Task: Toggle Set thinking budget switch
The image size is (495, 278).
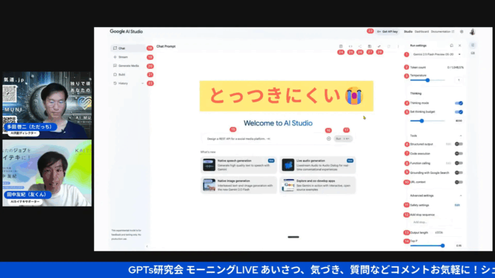Action: pyautogui.click(x=459, y=112)
